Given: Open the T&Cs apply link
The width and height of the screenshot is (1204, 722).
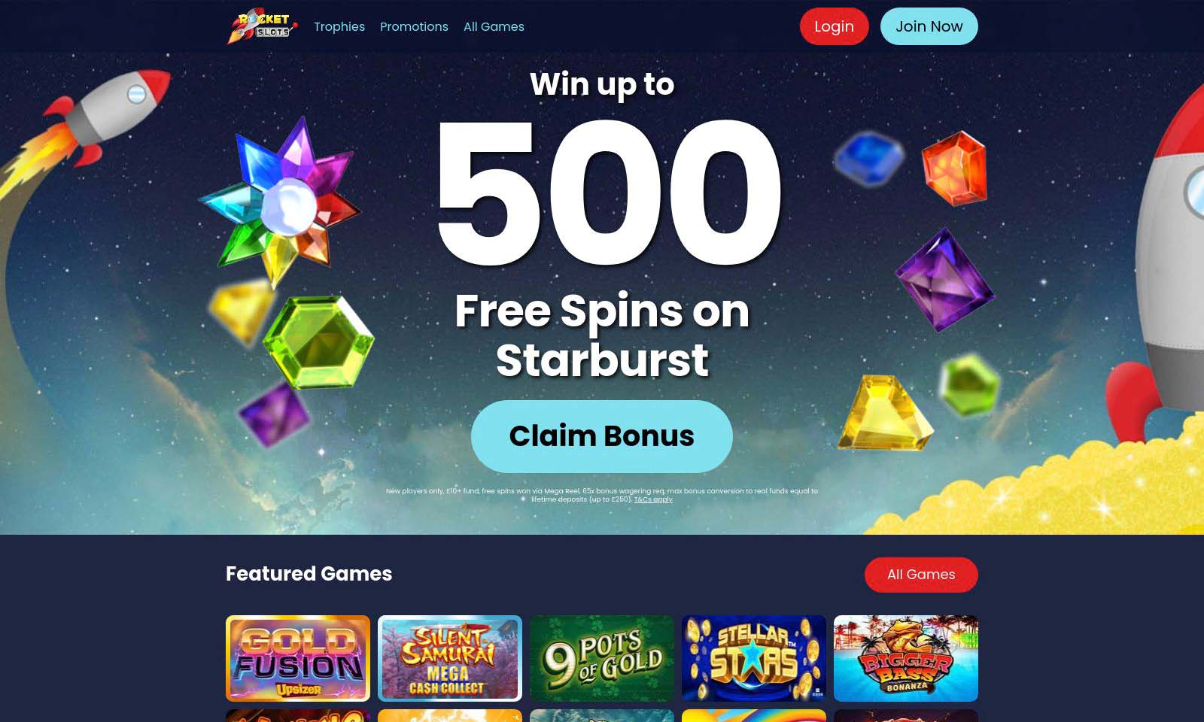Looking at the screenshot, I should pos(653,499).
